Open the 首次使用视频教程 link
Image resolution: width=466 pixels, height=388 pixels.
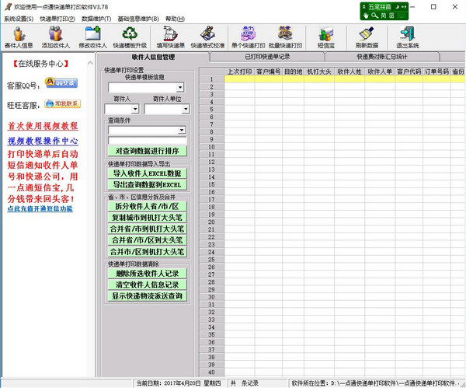[43, 126]
